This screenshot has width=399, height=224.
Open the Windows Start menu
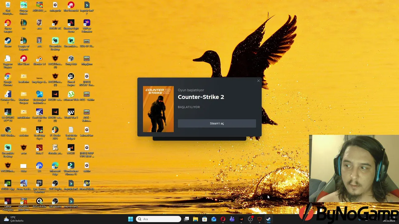click(131, 219)
